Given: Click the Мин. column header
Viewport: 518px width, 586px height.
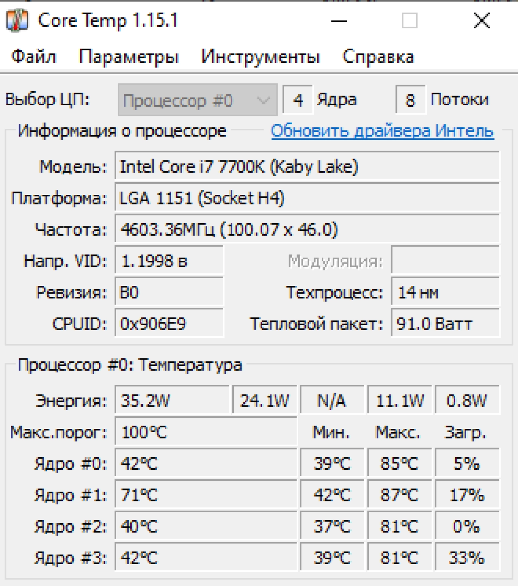Looking at the screenshot, I should point(331,433).
